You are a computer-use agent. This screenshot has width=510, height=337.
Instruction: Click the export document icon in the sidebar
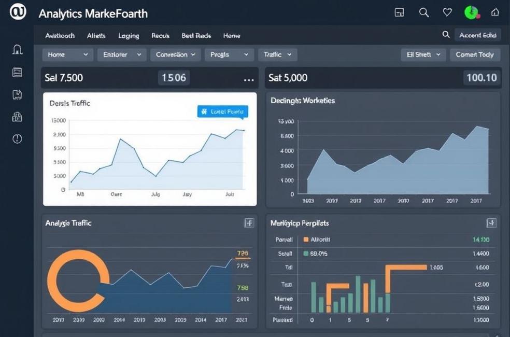point(17,94)
